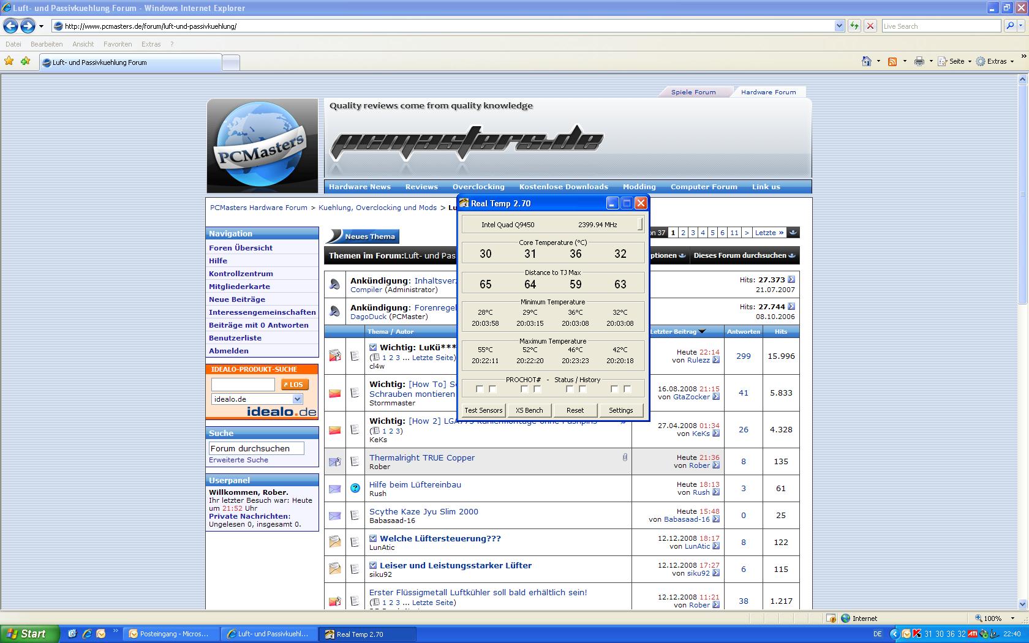Expand Dieses Forum durchsuchen menu
The height and width of the screenshot is (643, 1029).
[744, 255]
